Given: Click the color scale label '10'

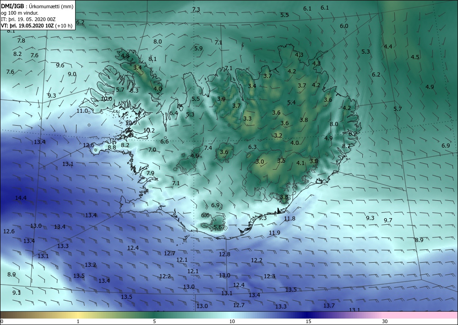Looking at the screenshot, I should coord(232,321).
